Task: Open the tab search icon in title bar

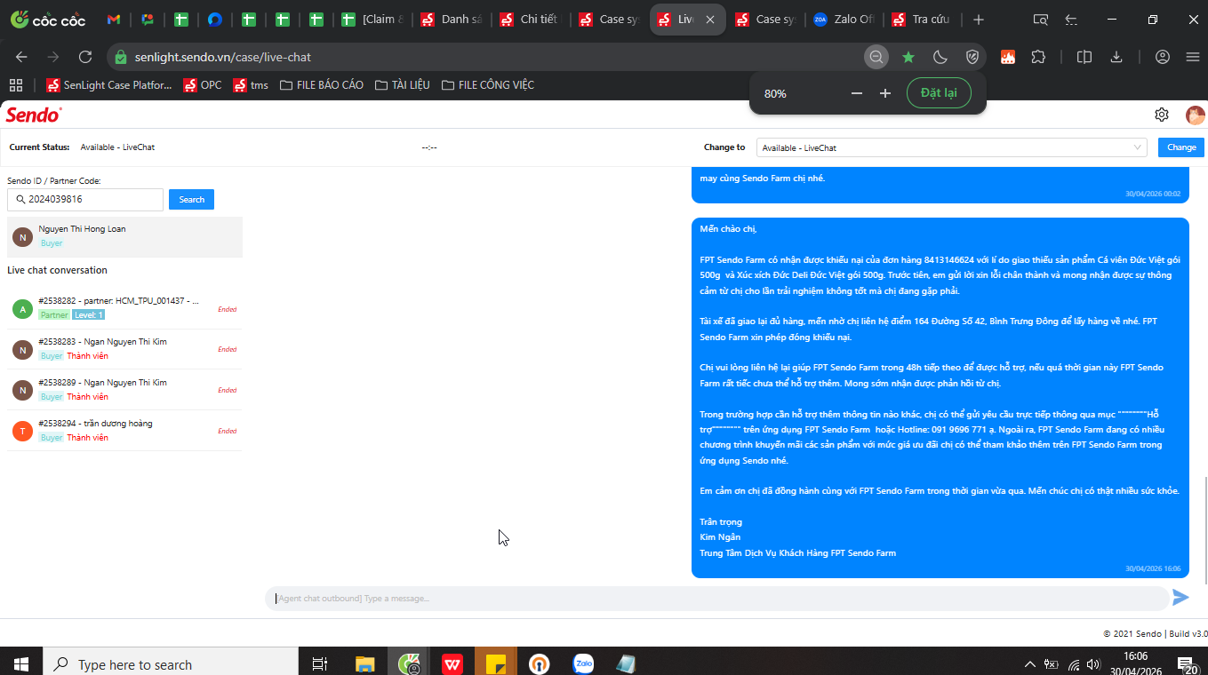Action: 1041,20
